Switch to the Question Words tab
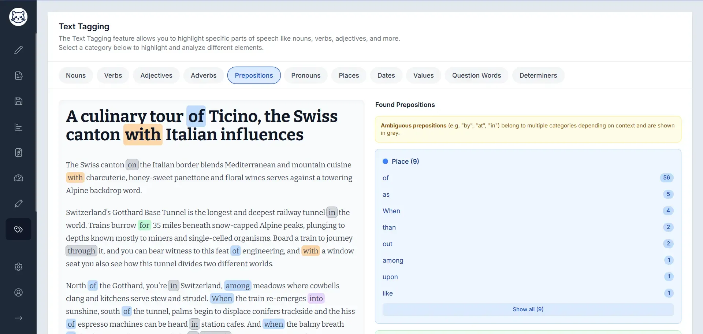This screenshot has width=703, height=334. [476, 75]
